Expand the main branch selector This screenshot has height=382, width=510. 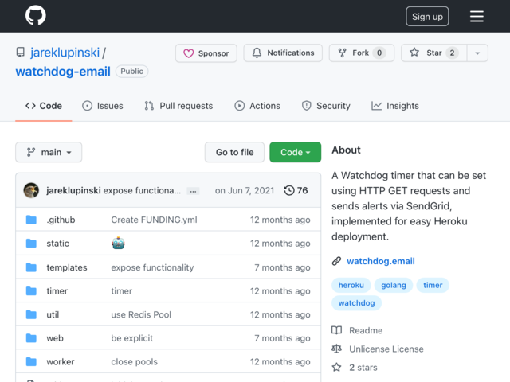(49, 152)
